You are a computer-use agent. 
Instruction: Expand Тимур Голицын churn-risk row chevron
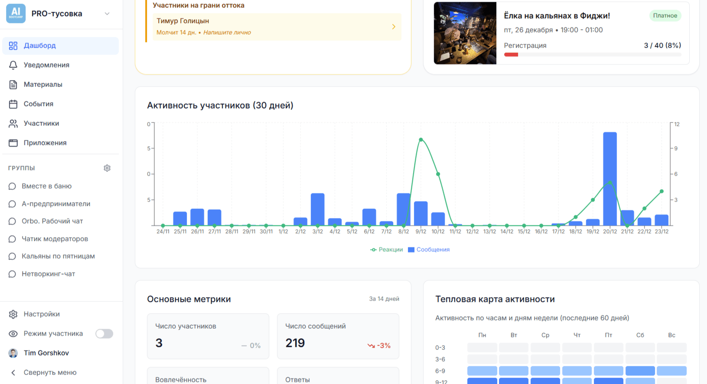click(x=394, y=27)
